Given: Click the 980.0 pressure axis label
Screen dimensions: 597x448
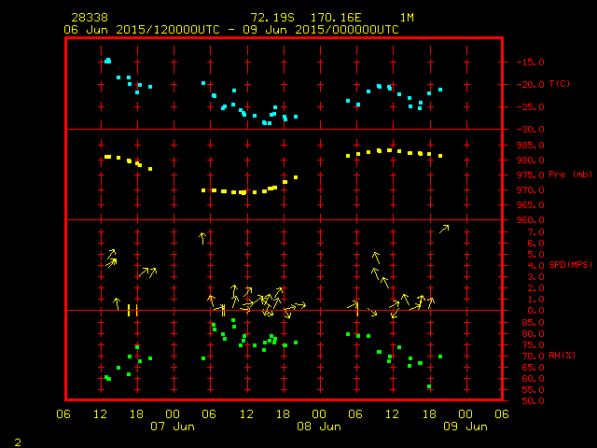Looking at the screenshot, I should pyautogui.click(x=531, y=160).
